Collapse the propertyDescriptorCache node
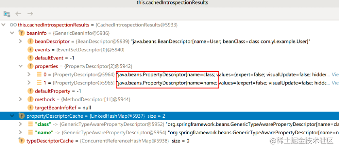 coord(12,116)
